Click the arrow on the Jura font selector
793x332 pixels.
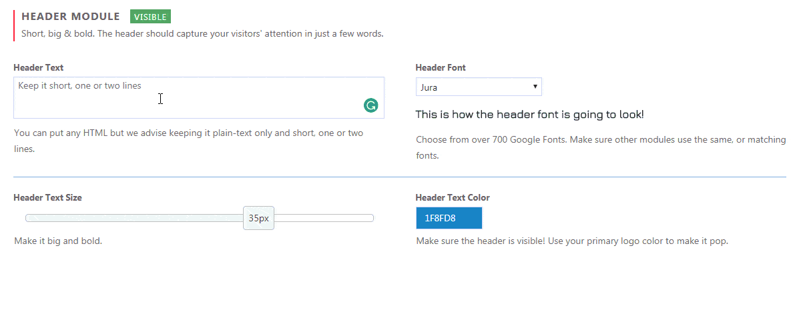(535, 87)
